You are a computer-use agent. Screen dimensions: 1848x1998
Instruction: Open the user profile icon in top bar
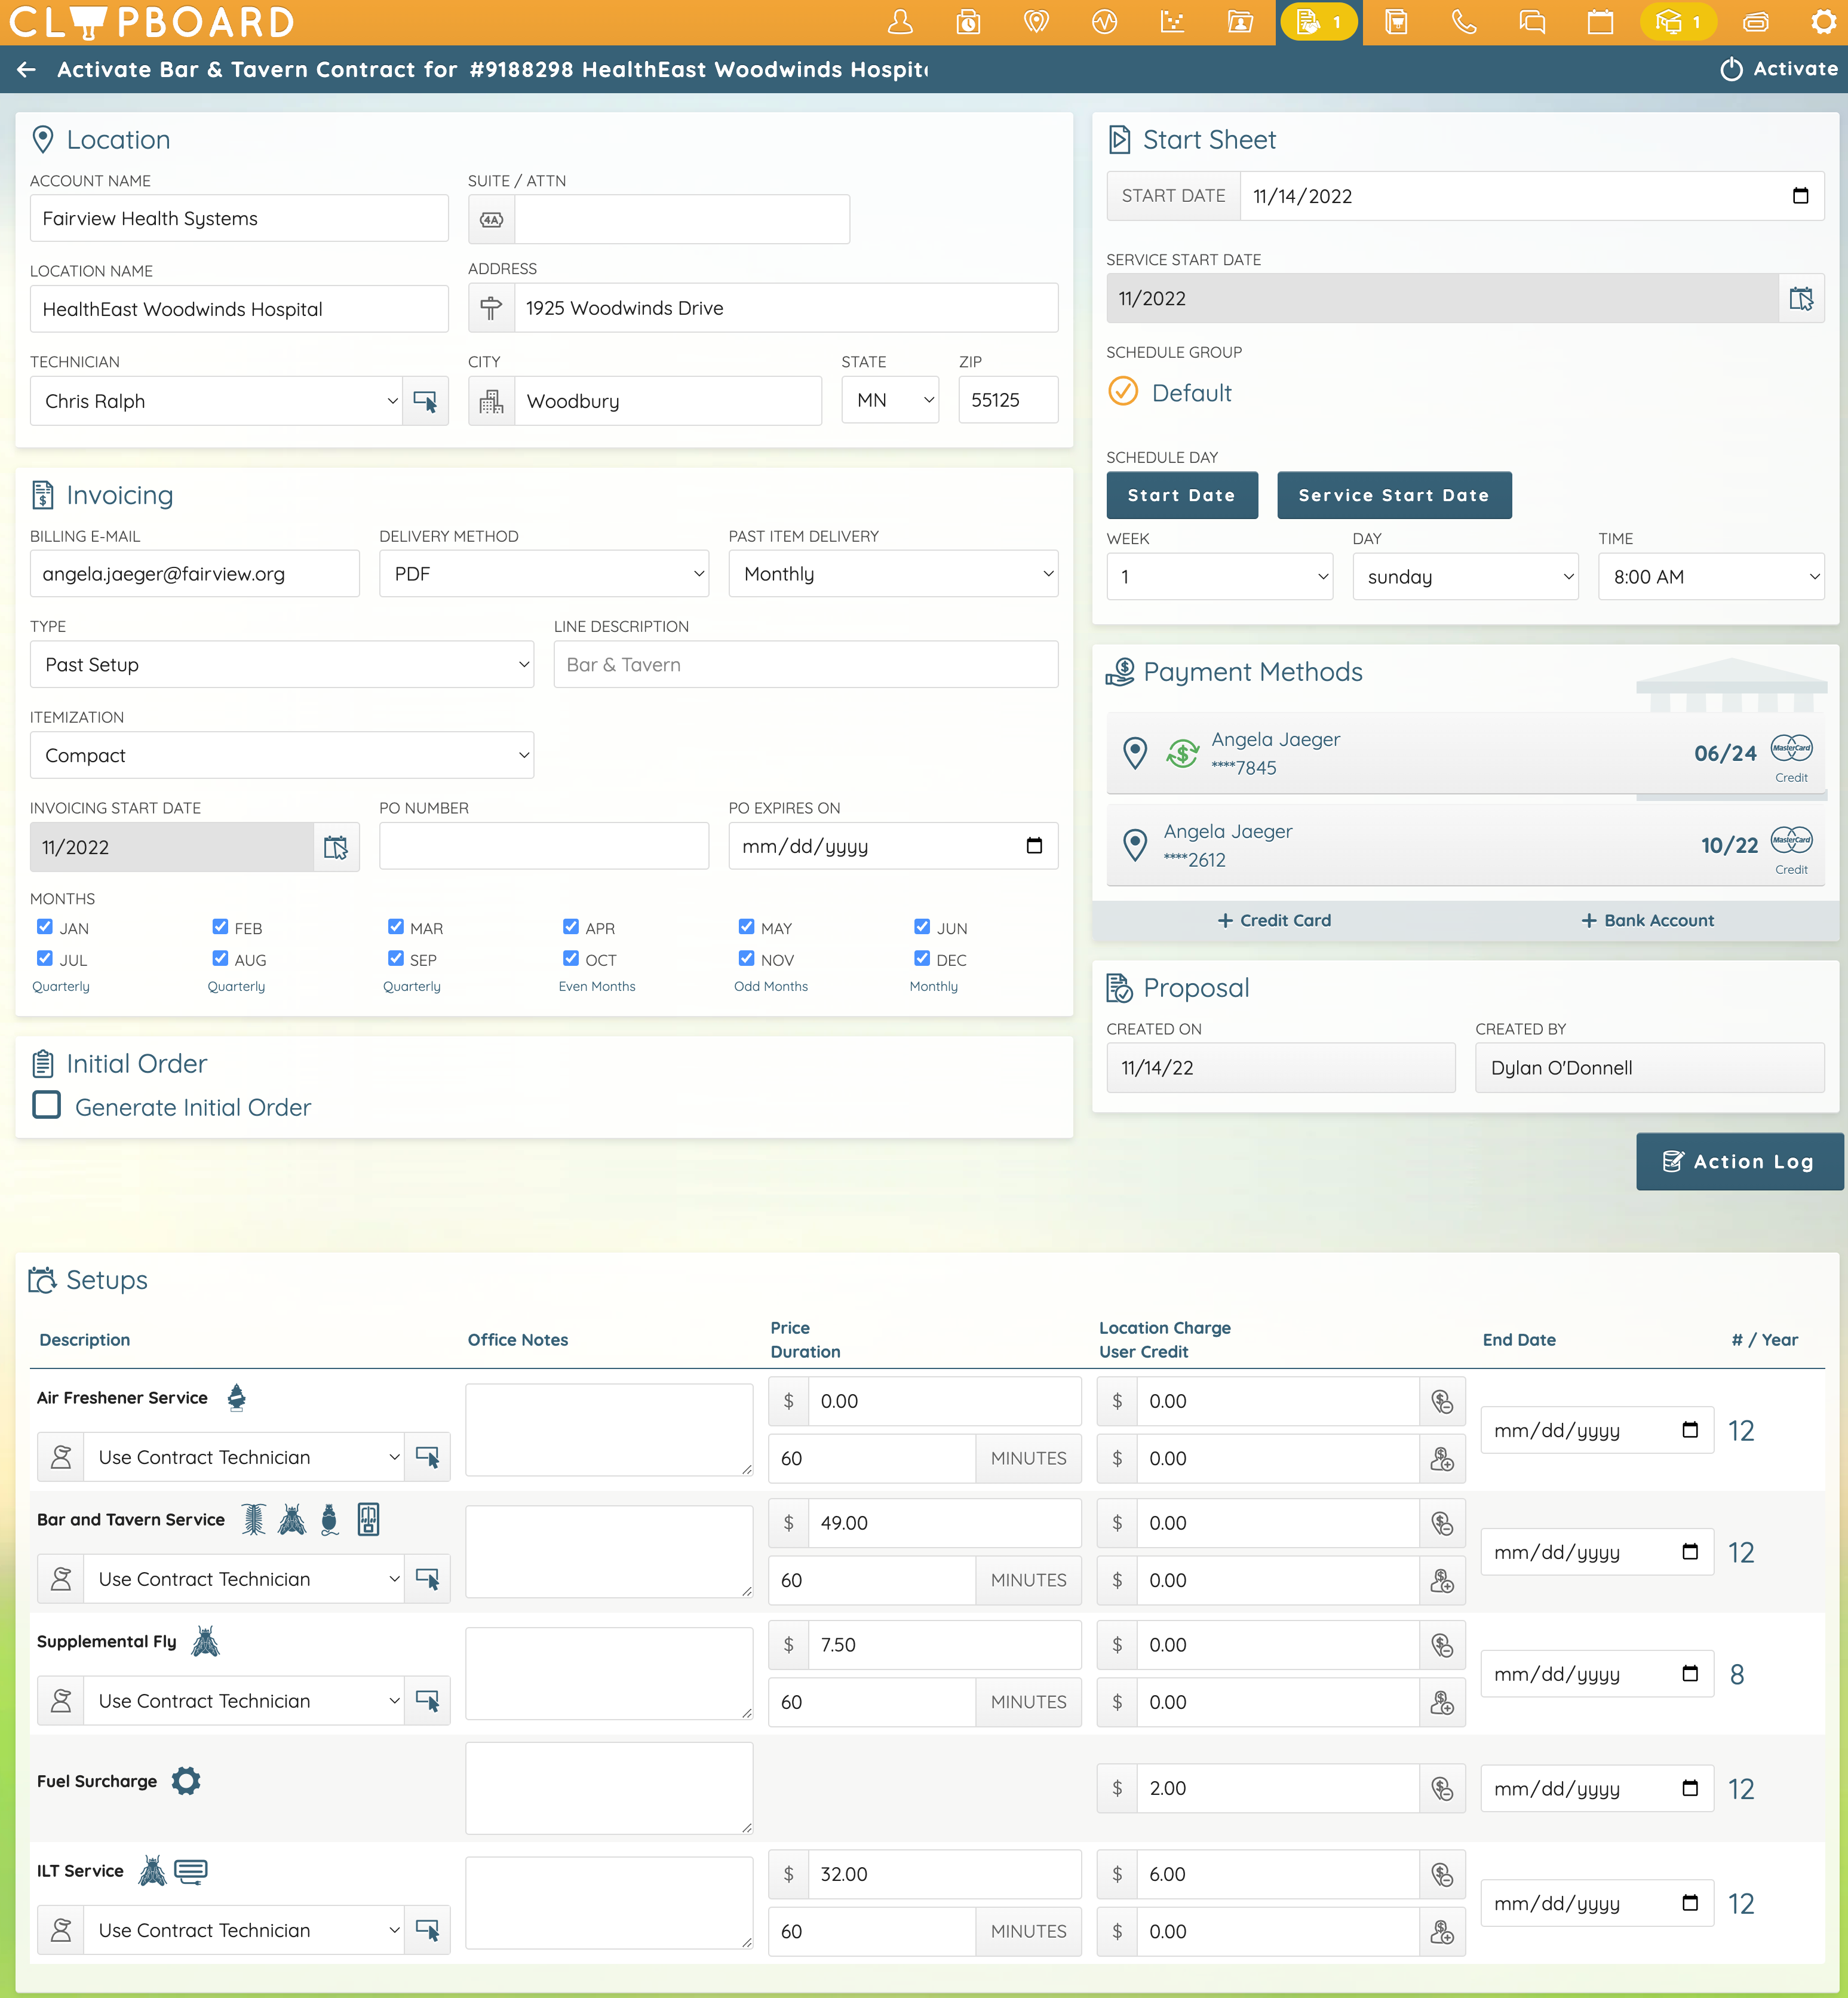(900, 22)
